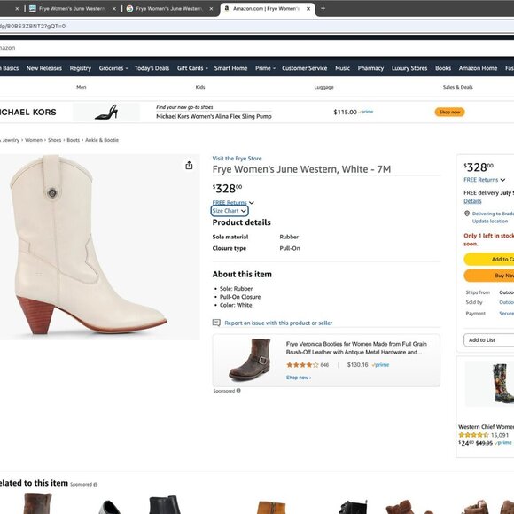Open Frye Veronica Booties sponsored product title
The width and height of the screenshot is (514, 514).
[356, 347]
